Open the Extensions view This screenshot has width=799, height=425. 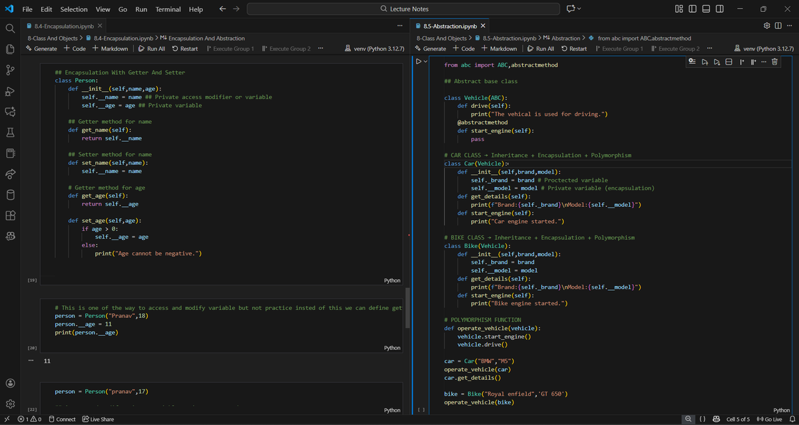pos(9,215)
